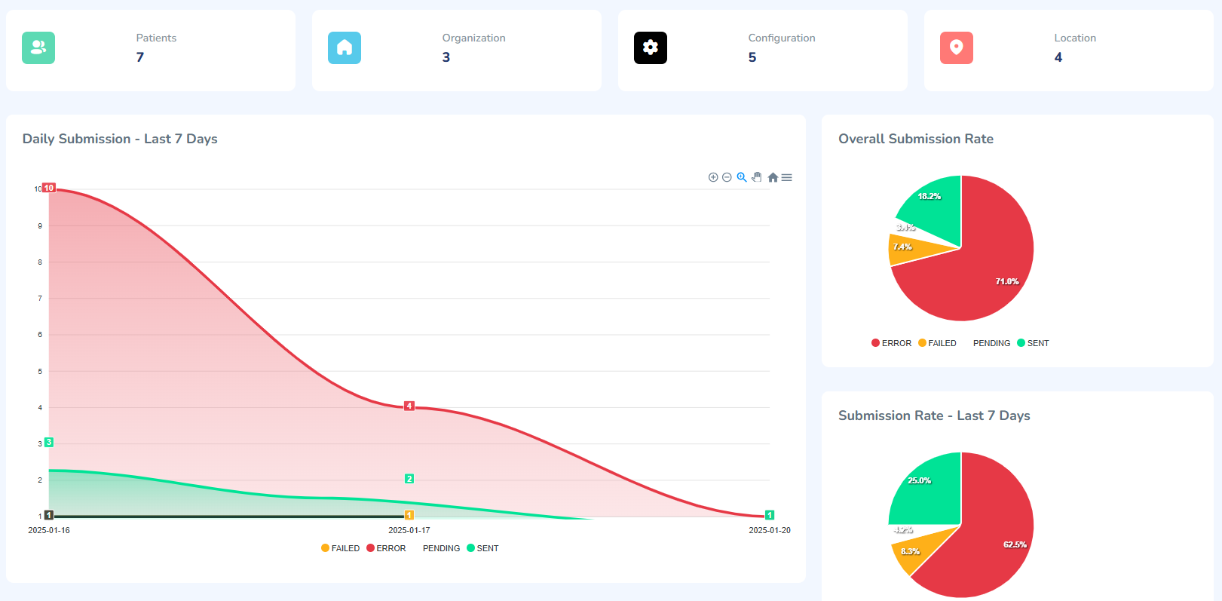This screenshot has height=601, width=1222.
Task: Click the green data label 2 on the chart
Action: pyautogui.click(x=409, y=479)
